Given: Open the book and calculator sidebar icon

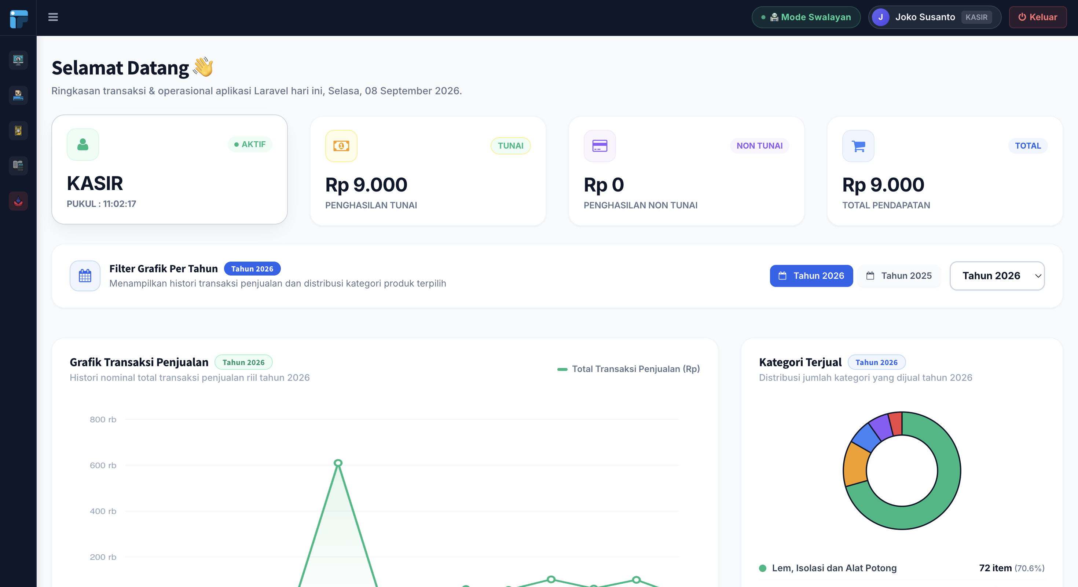Looking at the screenshot, I should (x=18, y=166).
